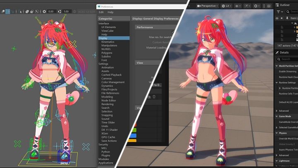Select Manipulators category
The width and height of the screenshot is (298, 168).
coord(109,45)
